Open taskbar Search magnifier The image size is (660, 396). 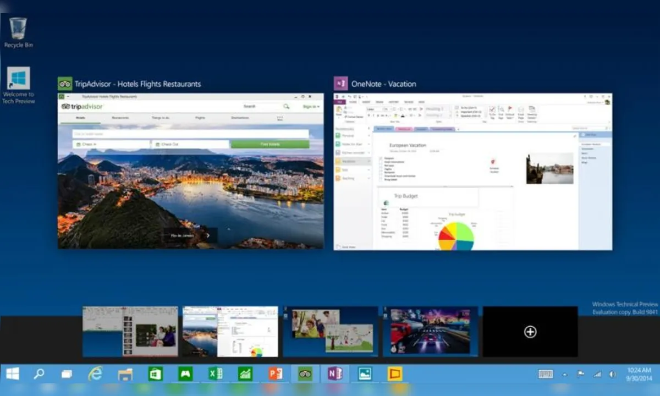(x=39, y=374)
